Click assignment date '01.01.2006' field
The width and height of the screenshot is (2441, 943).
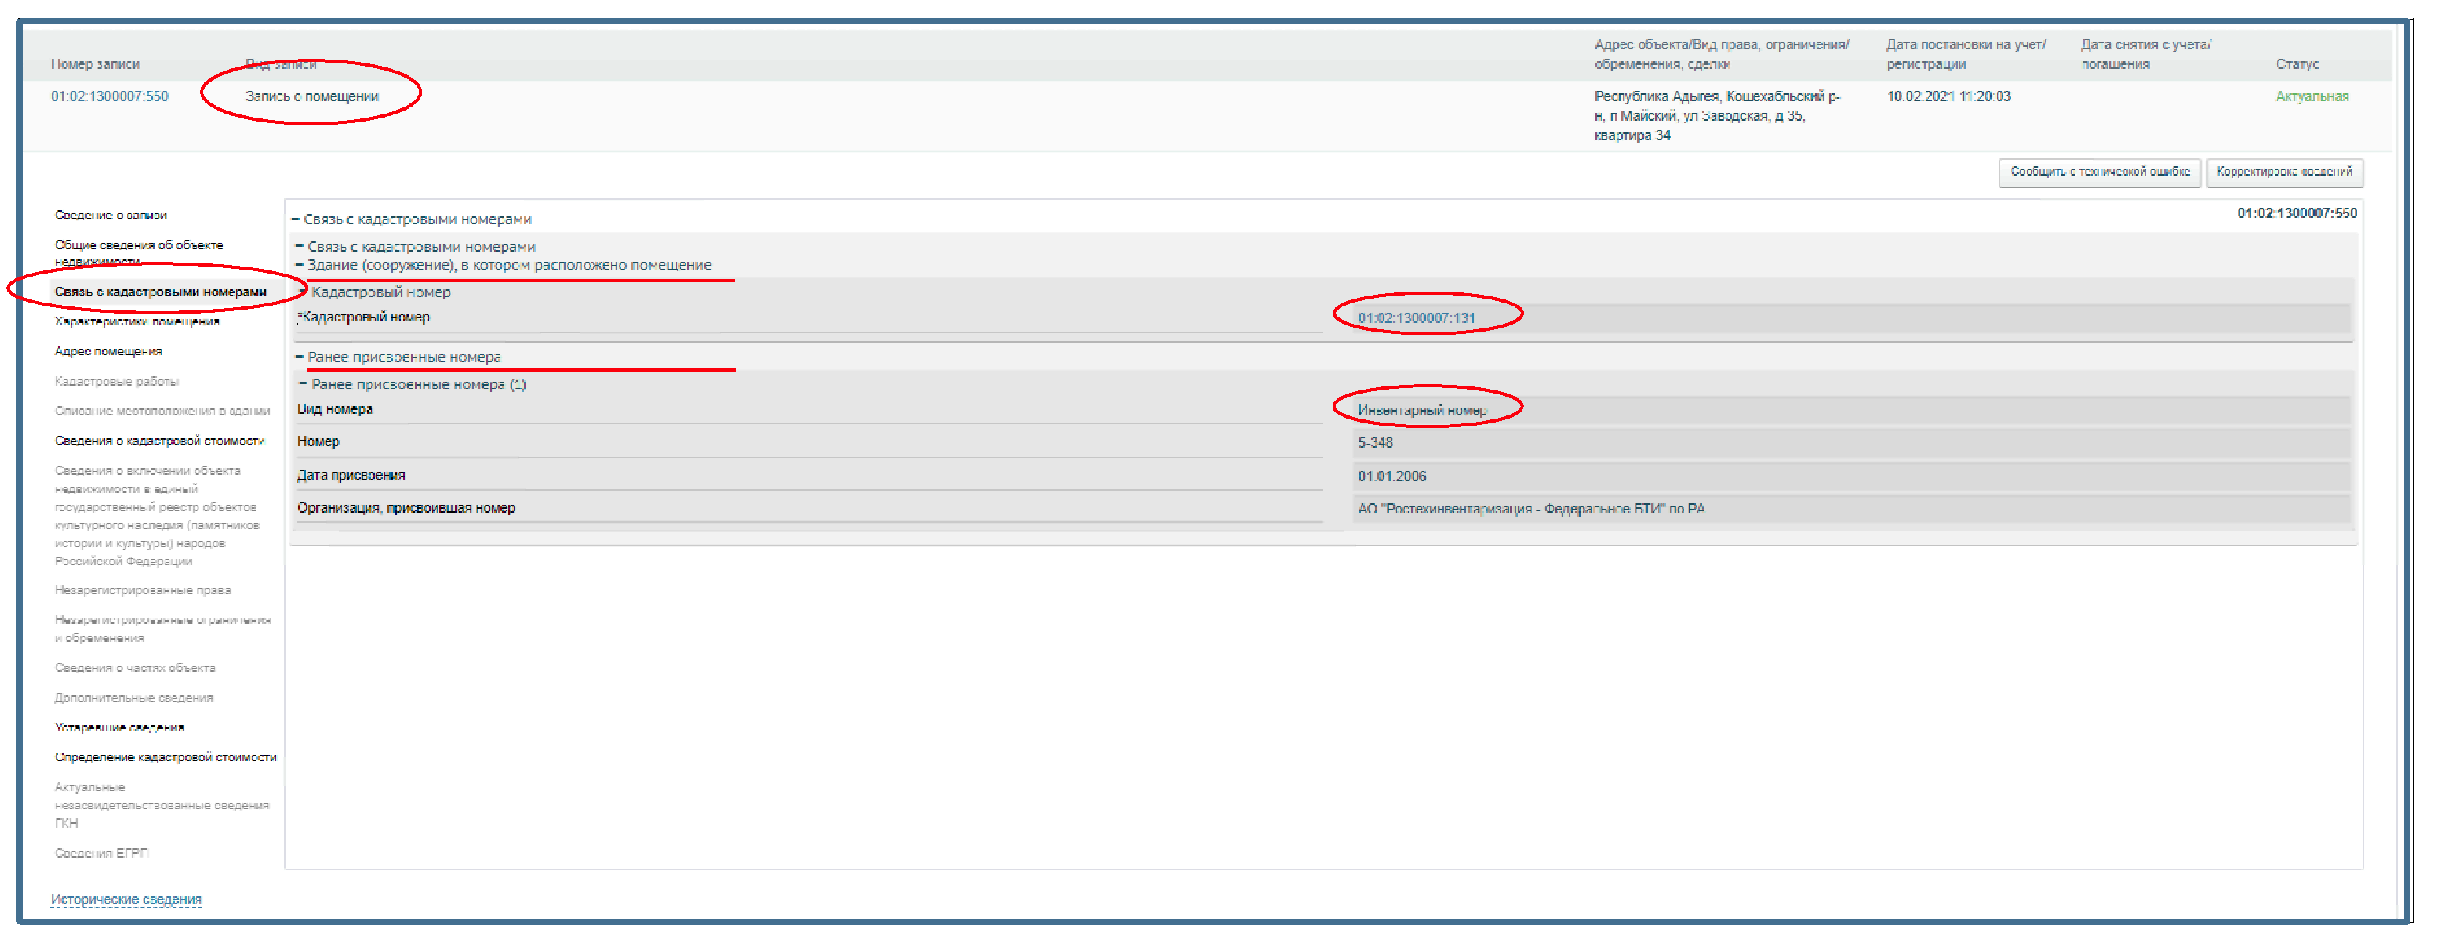point(1852,477)
